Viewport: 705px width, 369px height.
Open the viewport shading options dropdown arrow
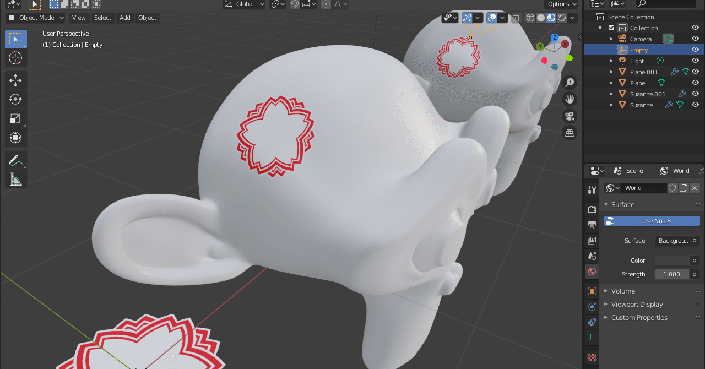(x=573, y=18)
